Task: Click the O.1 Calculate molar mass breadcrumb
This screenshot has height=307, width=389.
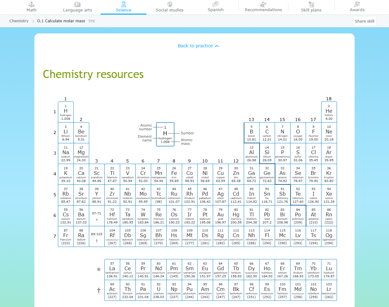Action: coord(61,21)
